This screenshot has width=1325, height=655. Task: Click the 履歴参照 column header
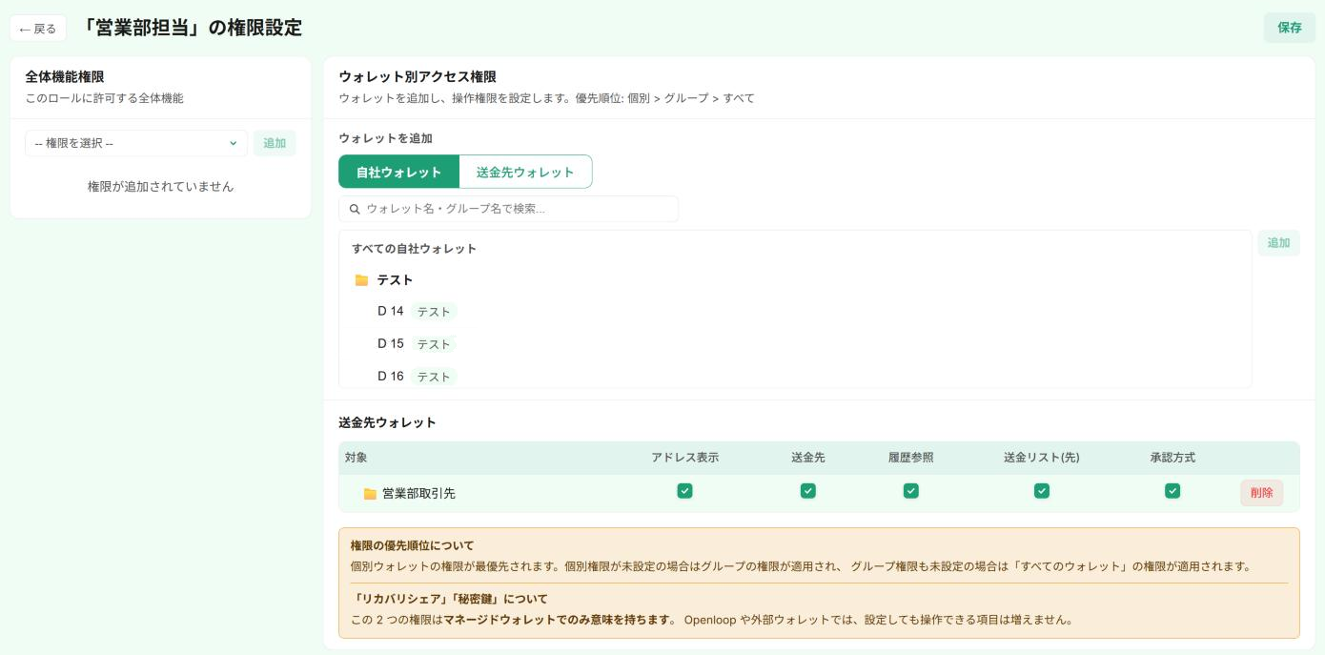911,458
